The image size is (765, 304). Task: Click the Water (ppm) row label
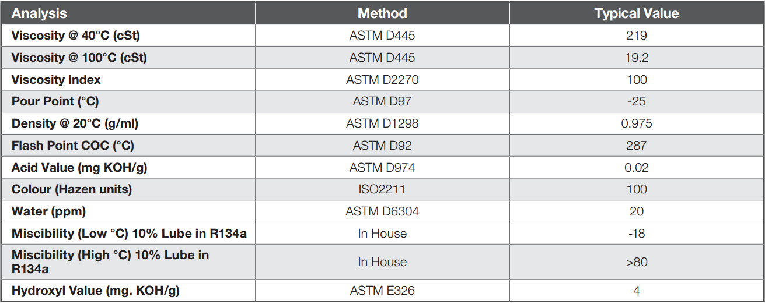(48, 211)
